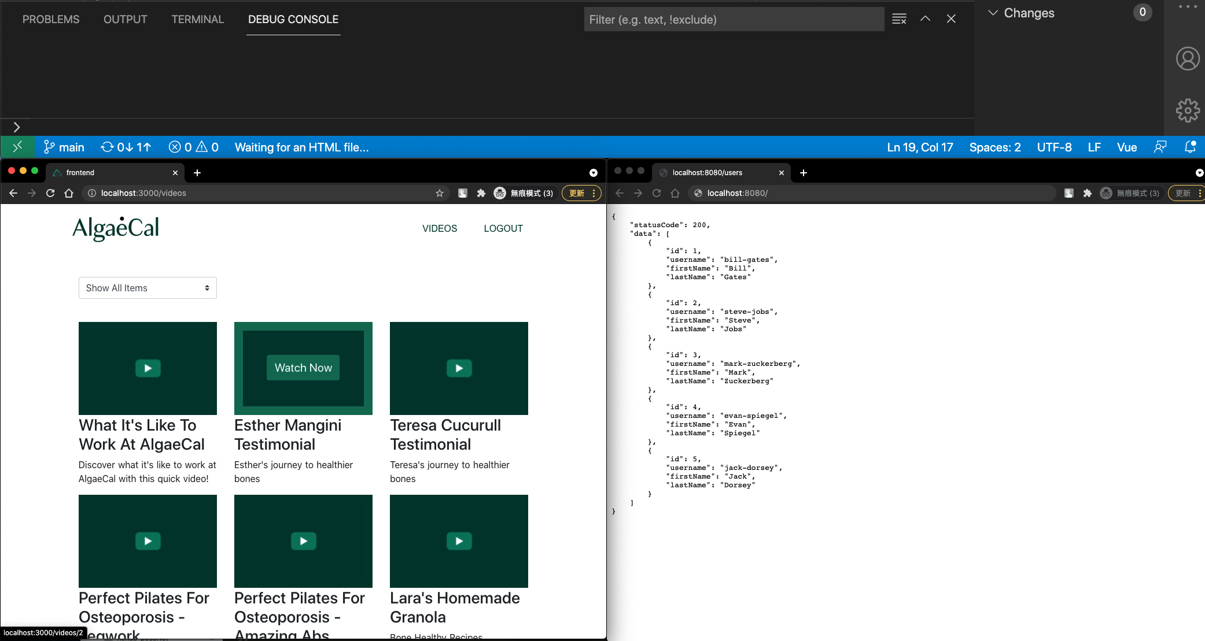Screen dimensions: 1205x641
Task: Focus the localhost:8080 address bar
Action: (x=871, y=193)
